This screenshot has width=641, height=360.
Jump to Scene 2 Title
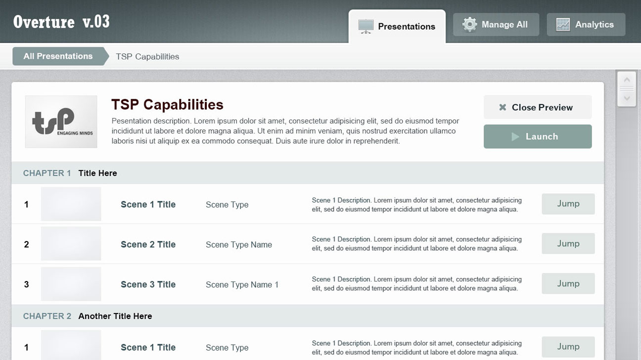(x=568, y=244)
